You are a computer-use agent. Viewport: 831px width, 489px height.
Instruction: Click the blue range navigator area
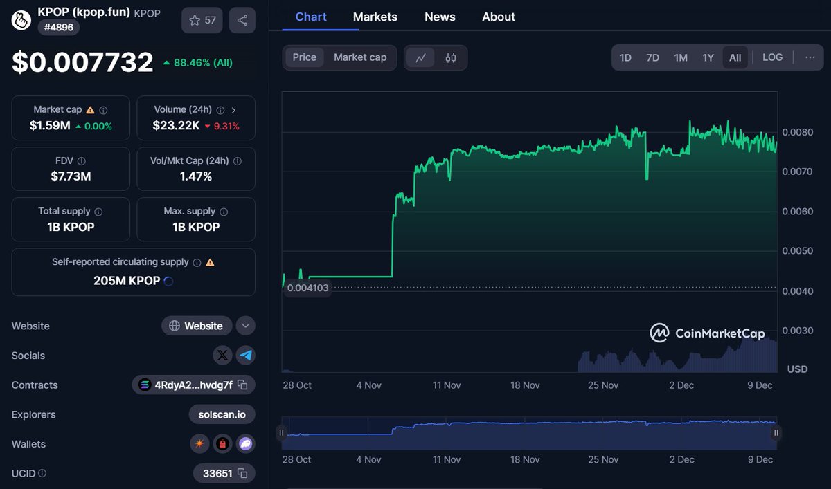point(528,433)
